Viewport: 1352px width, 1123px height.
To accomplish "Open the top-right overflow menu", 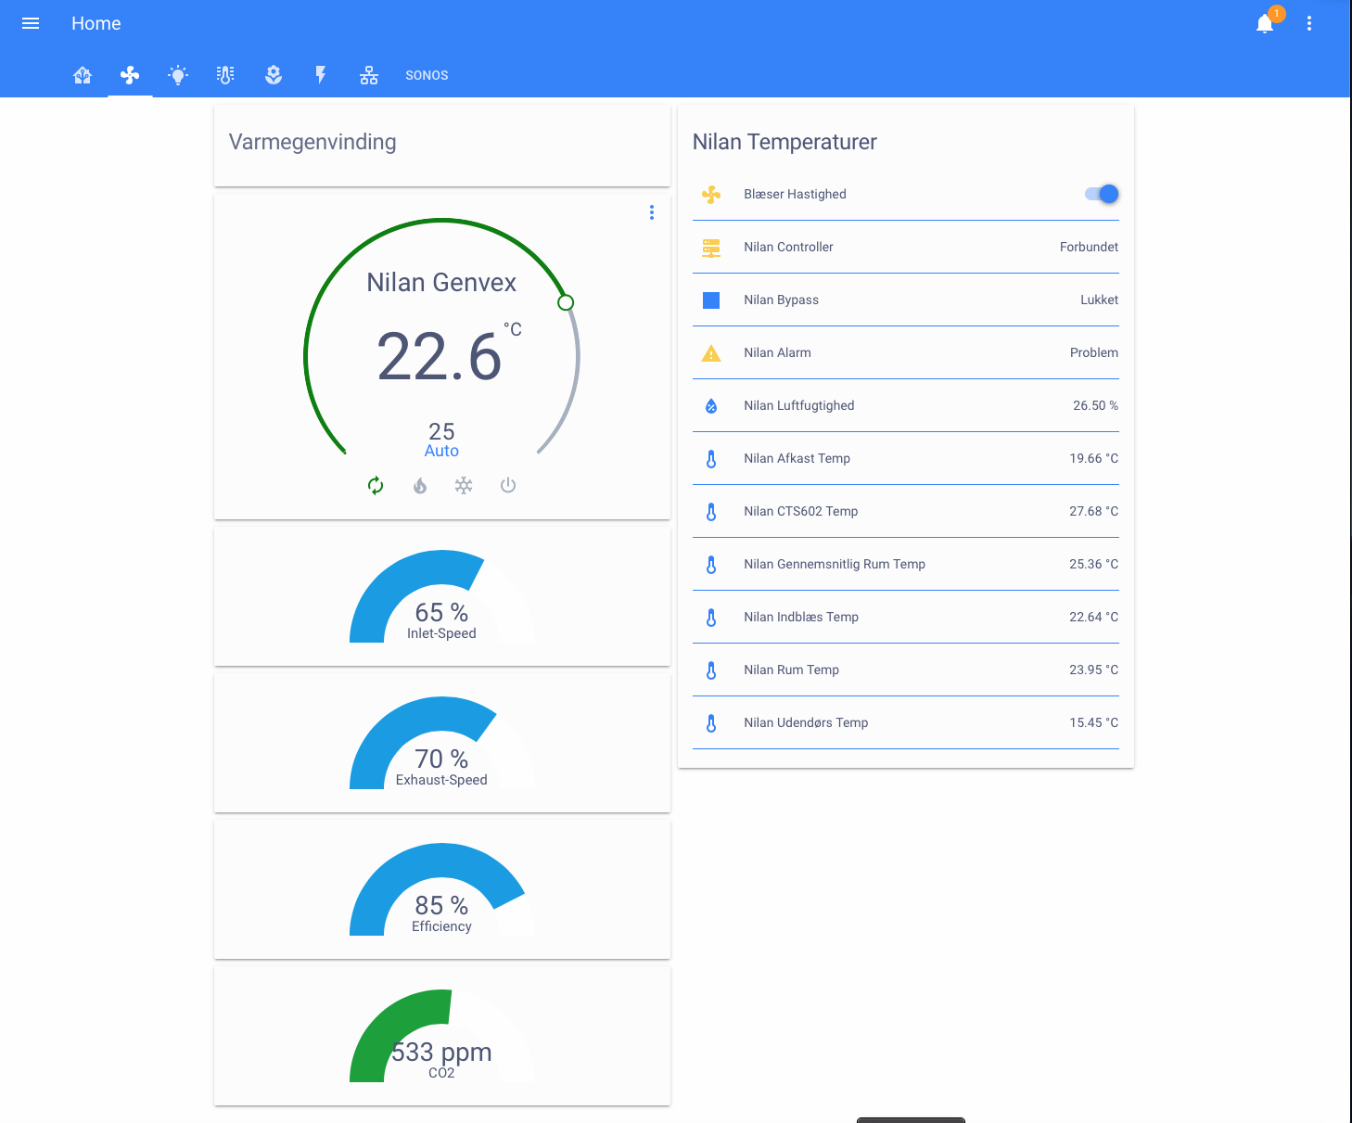I will coord(1309,23).
